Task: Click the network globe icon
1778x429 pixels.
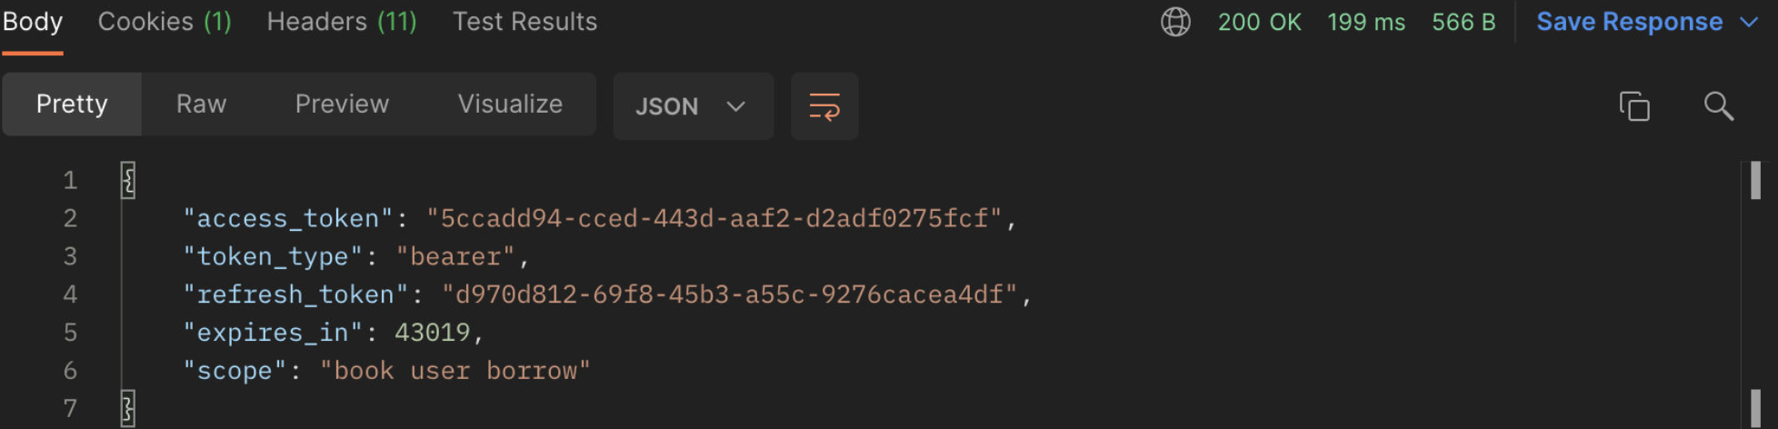Action: click(x=1175, y=22)
